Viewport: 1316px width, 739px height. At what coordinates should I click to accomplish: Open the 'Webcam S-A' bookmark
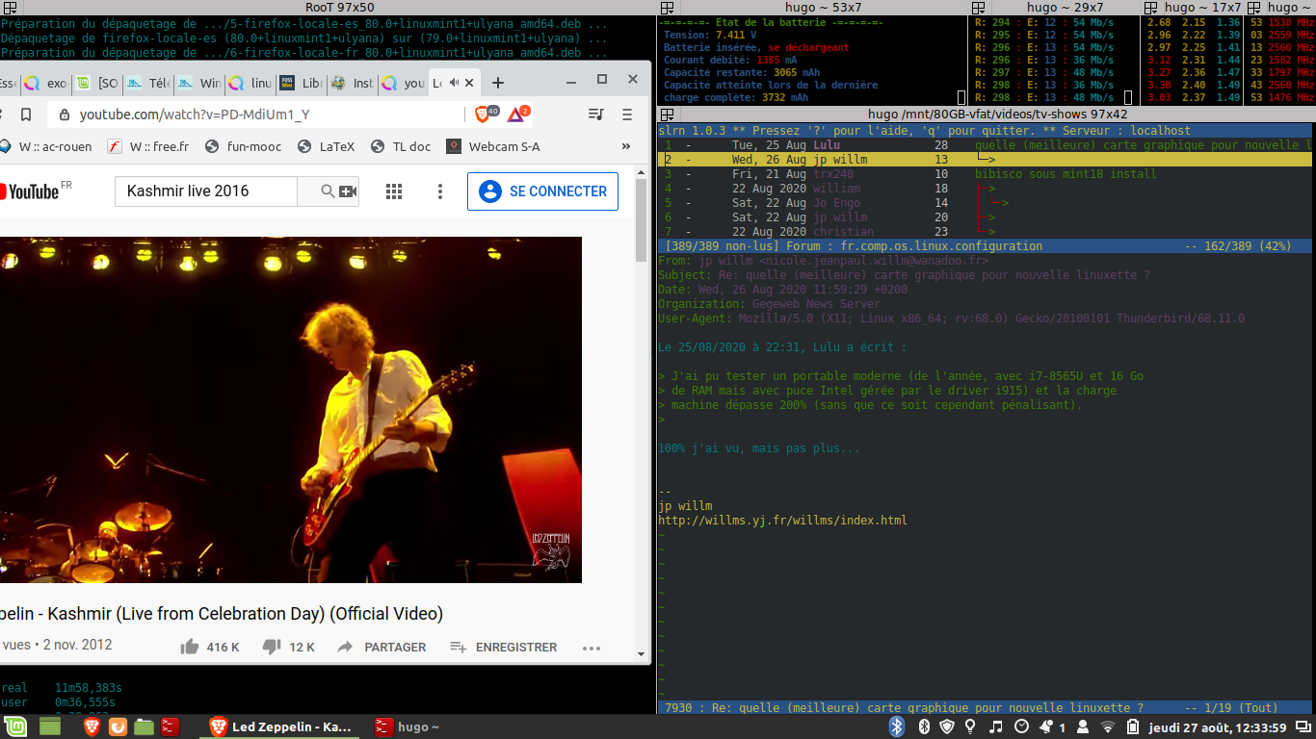pos(493,147)
